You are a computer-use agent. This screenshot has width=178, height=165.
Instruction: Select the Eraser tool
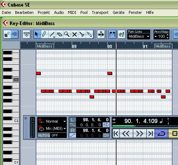tap(60, 34)
